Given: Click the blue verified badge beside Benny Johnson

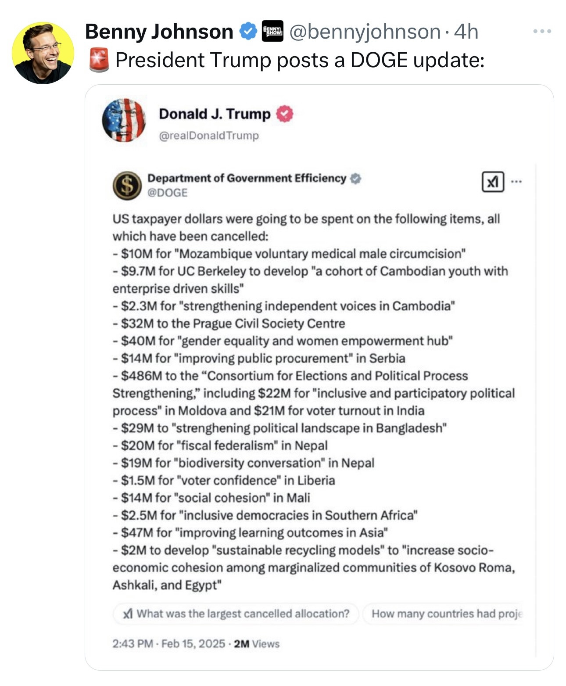Looking at the screenshot, I should click(248, 32).
